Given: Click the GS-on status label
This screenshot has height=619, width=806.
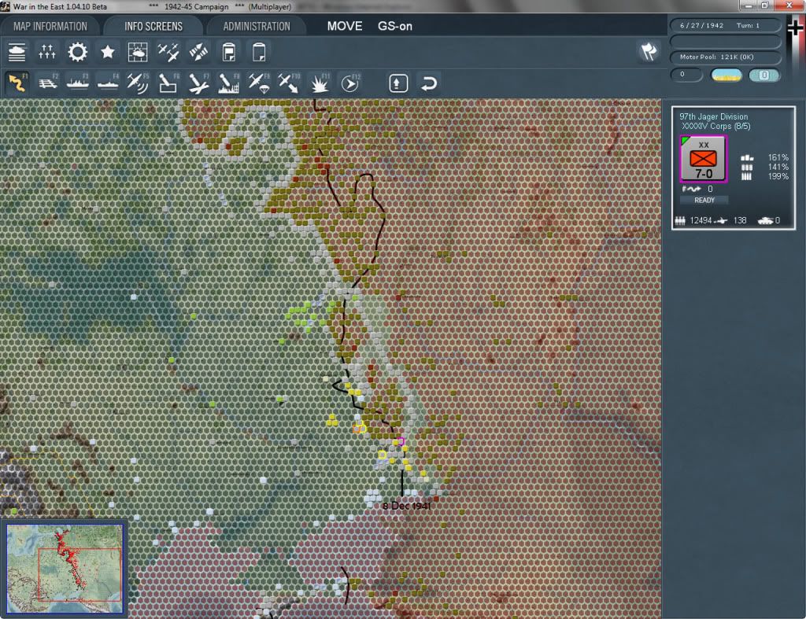Looking at the screenshot, I should [395, 26].
